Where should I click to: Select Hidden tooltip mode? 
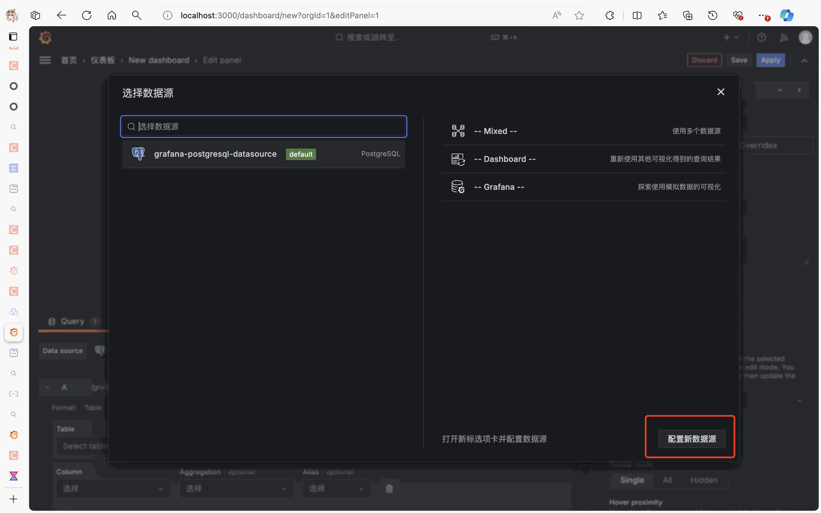[x=704, y=480]
